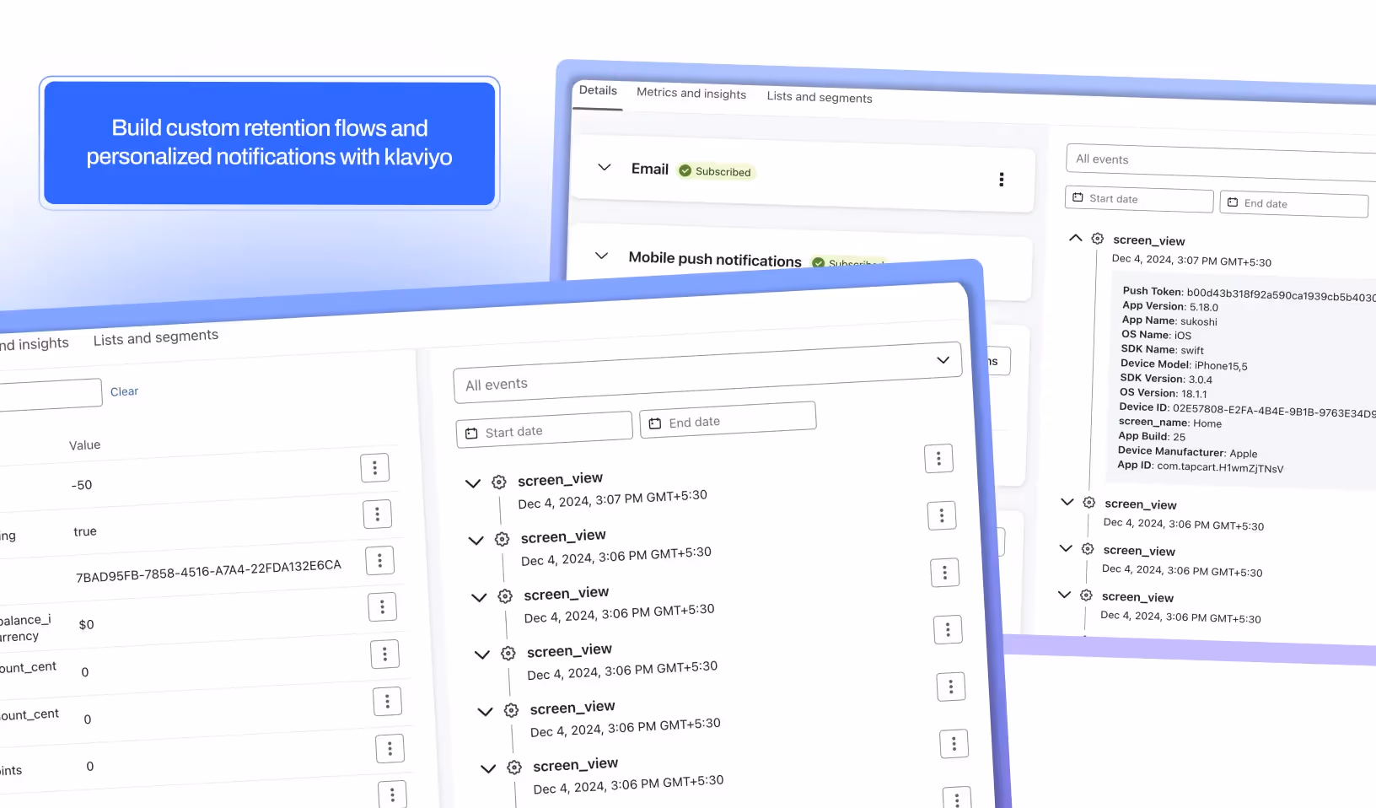
Task: Click the true value cell
Action: coord(85,531)
